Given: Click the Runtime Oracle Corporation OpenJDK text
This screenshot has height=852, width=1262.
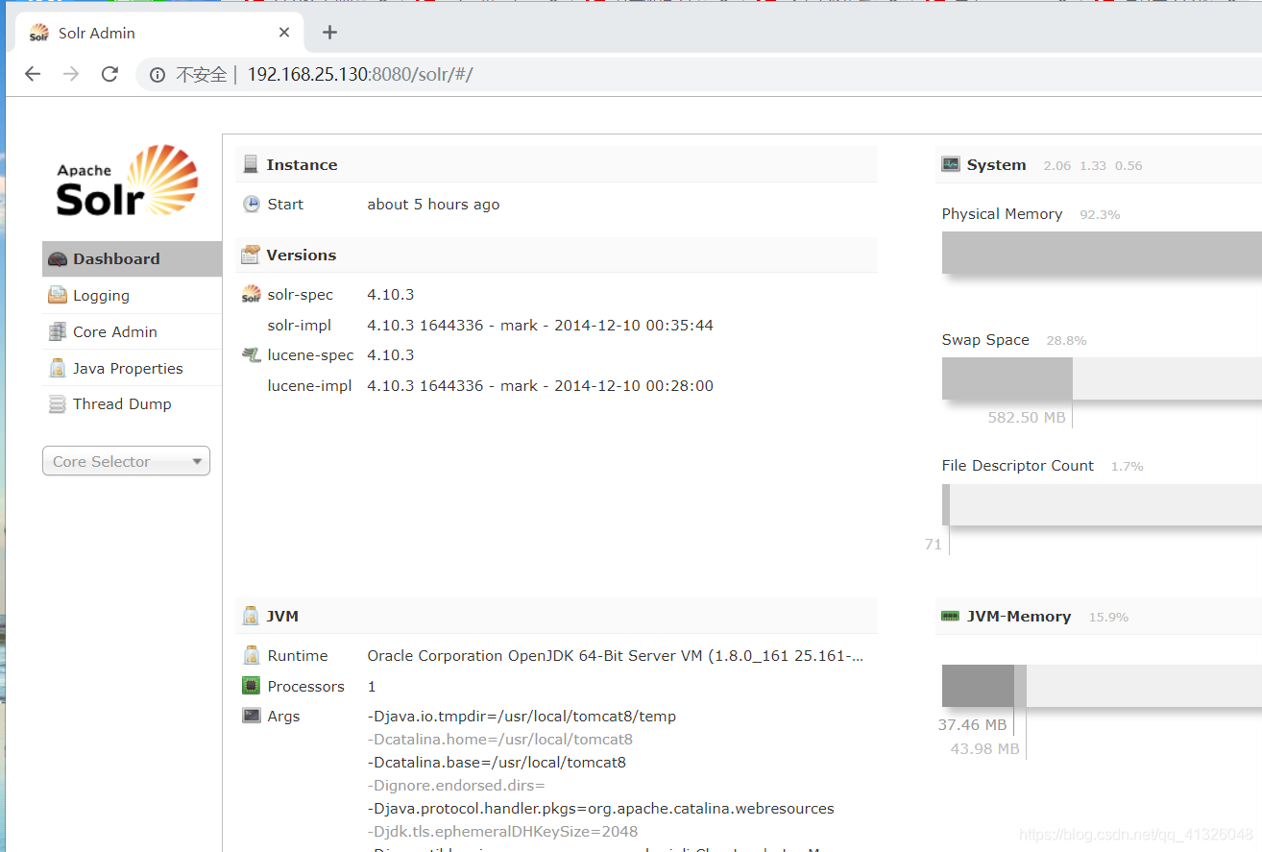Looking at the screenshot, I should tap(615, 656).
